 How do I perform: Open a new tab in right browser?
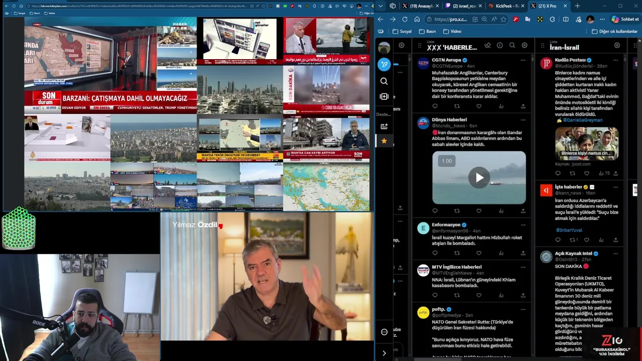577,6
